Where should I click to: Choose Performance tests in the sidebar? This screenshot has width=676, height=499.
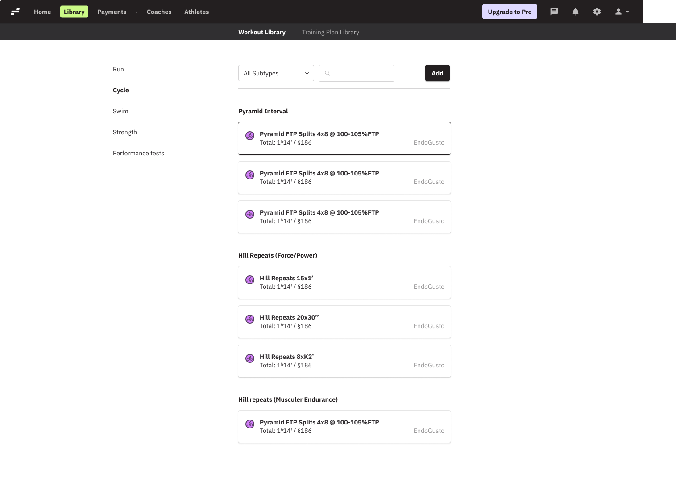(x=138, y=153)
